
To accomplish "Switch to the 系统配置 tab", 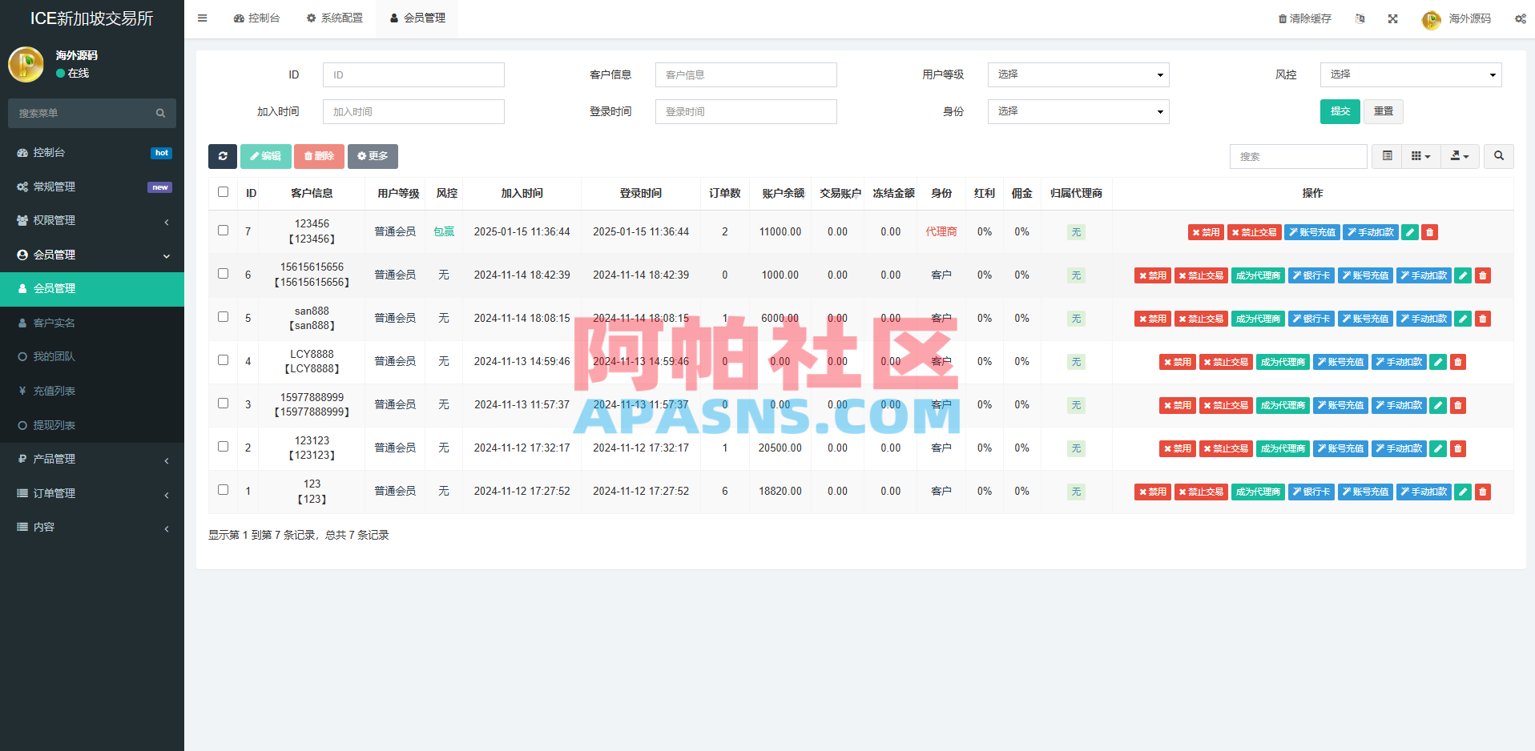I will (335, 18).
